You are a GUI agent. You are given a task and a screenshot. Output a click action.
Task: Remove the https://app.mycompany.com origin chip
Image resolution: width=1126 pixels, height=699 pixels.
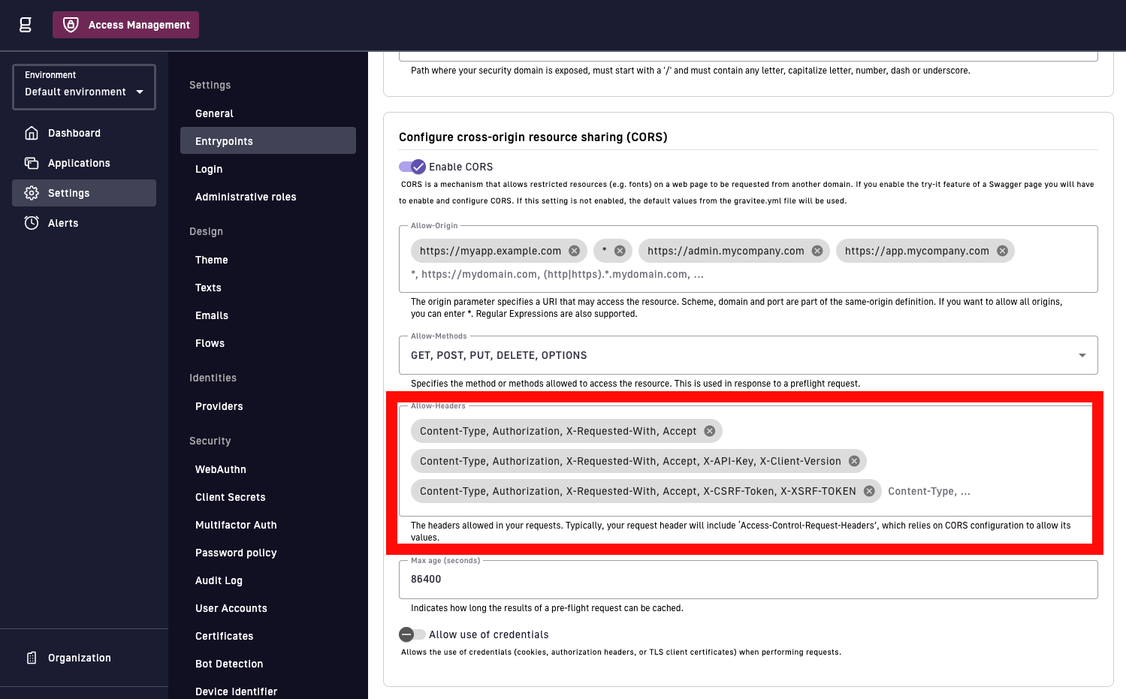[1002, 251]
